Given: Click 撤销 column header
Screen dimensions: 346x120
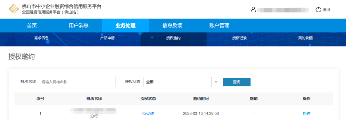Looking at the screenshot, I should (x=254, y=99).
